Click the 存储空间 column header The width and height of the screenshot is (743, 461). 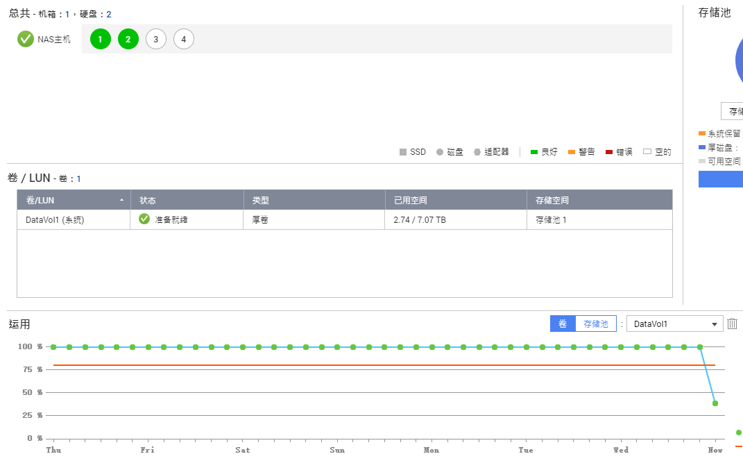(599, 200)
